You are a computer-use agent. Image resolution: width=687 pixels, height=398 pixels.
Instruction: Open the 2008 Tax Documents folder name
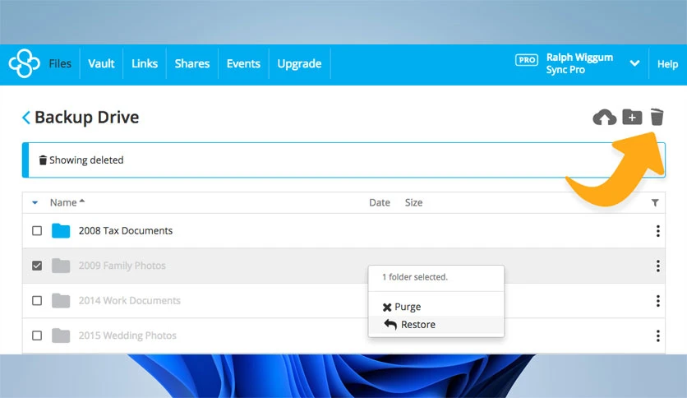pos(125,230)
